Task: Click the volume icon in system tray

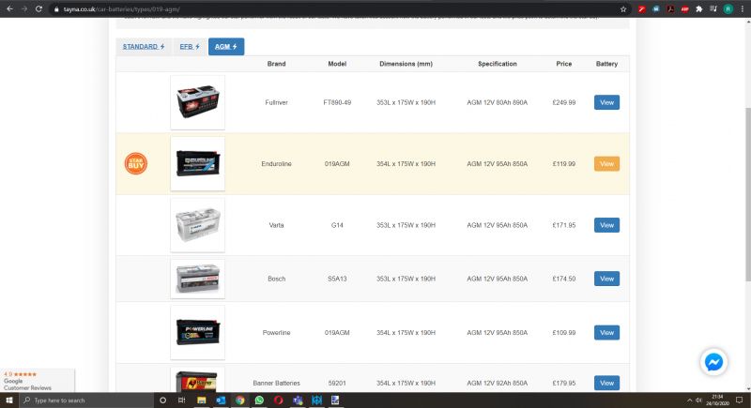Action: [698, 400]
